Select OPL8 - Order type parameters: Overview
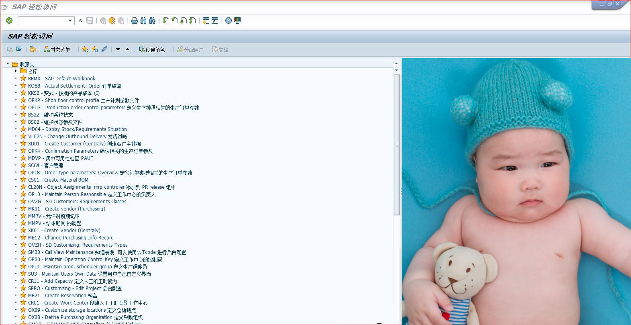Image resolution: width=631 pixels, height=325 pixels. [x=110, y=172]
